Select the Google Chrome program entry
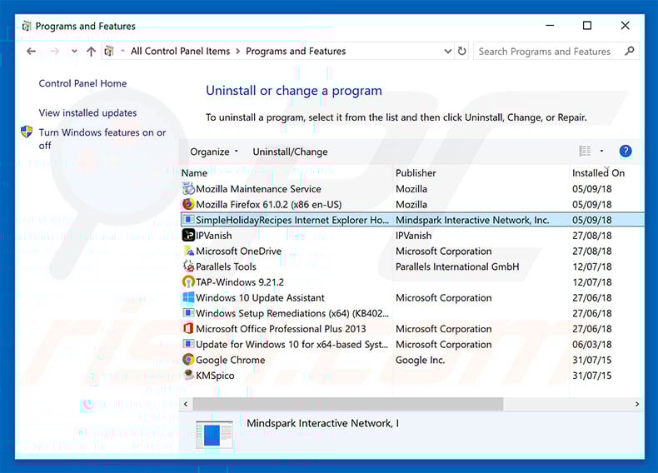 pyautogui.click(x=230, y=360)
